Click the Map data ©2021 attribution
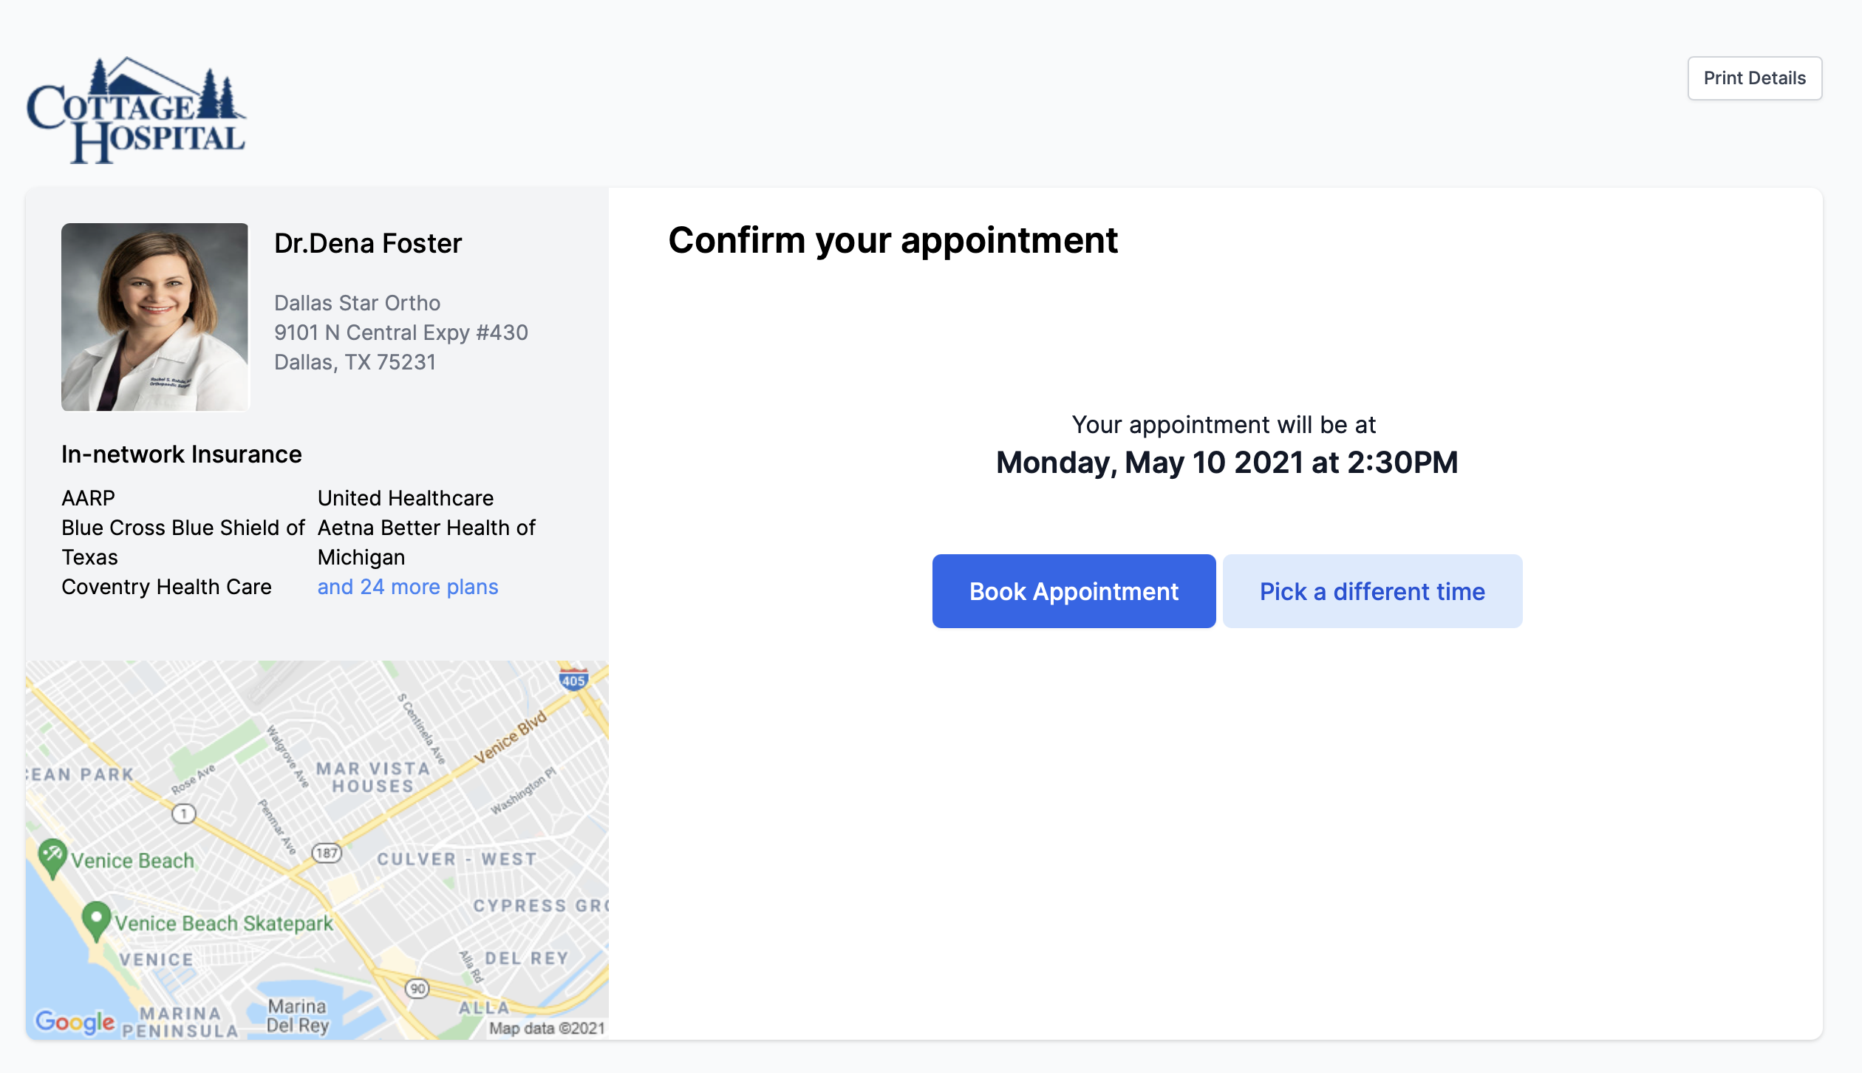 coord(547,1028)
